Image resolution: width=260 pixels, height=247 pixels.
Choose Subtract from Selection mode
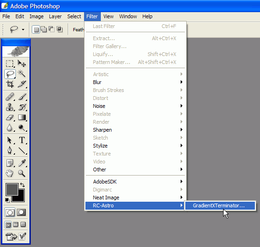(x=51, y=29)
